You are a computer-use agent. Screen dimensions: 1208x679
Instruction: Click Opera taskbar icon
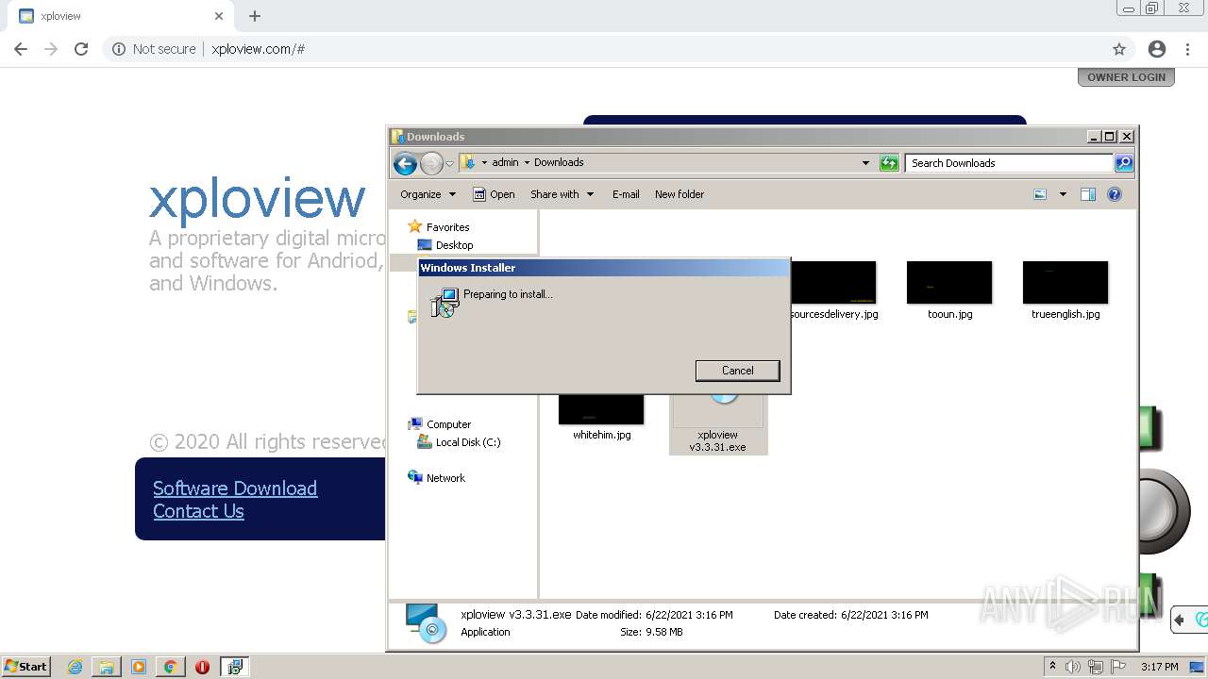click(x=202, y=667)
